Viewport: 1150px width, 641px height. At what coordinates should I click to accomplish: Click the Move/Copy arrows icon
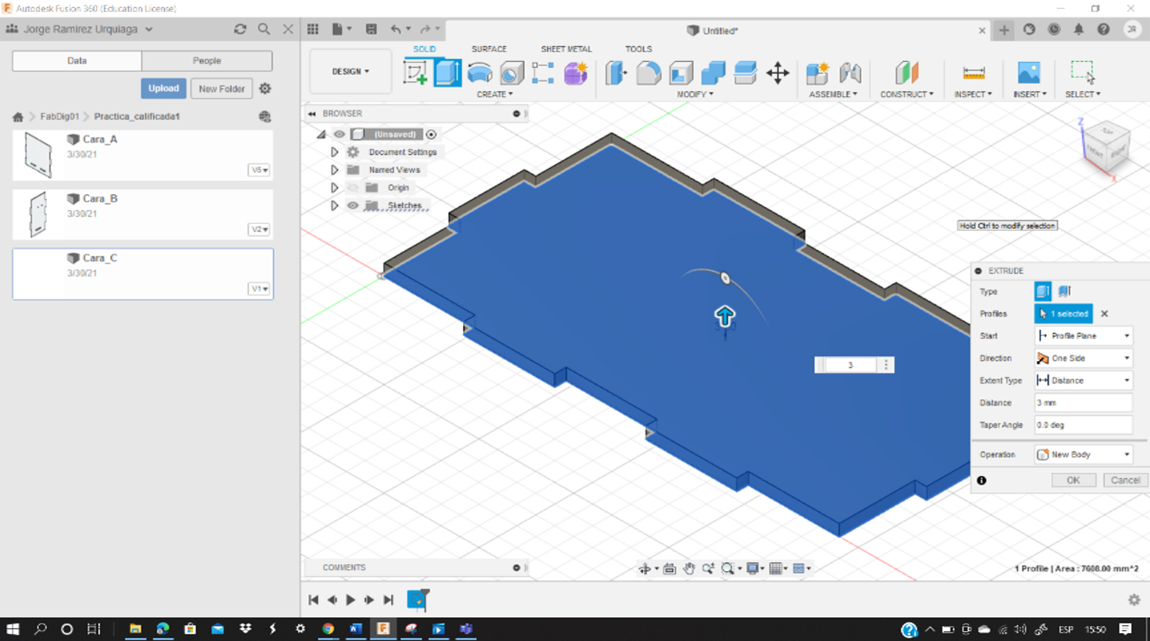point(777,74)
